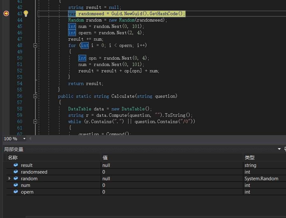Expand the random variable node
This screenshot has height=218, width=286.
coord(10,179)
